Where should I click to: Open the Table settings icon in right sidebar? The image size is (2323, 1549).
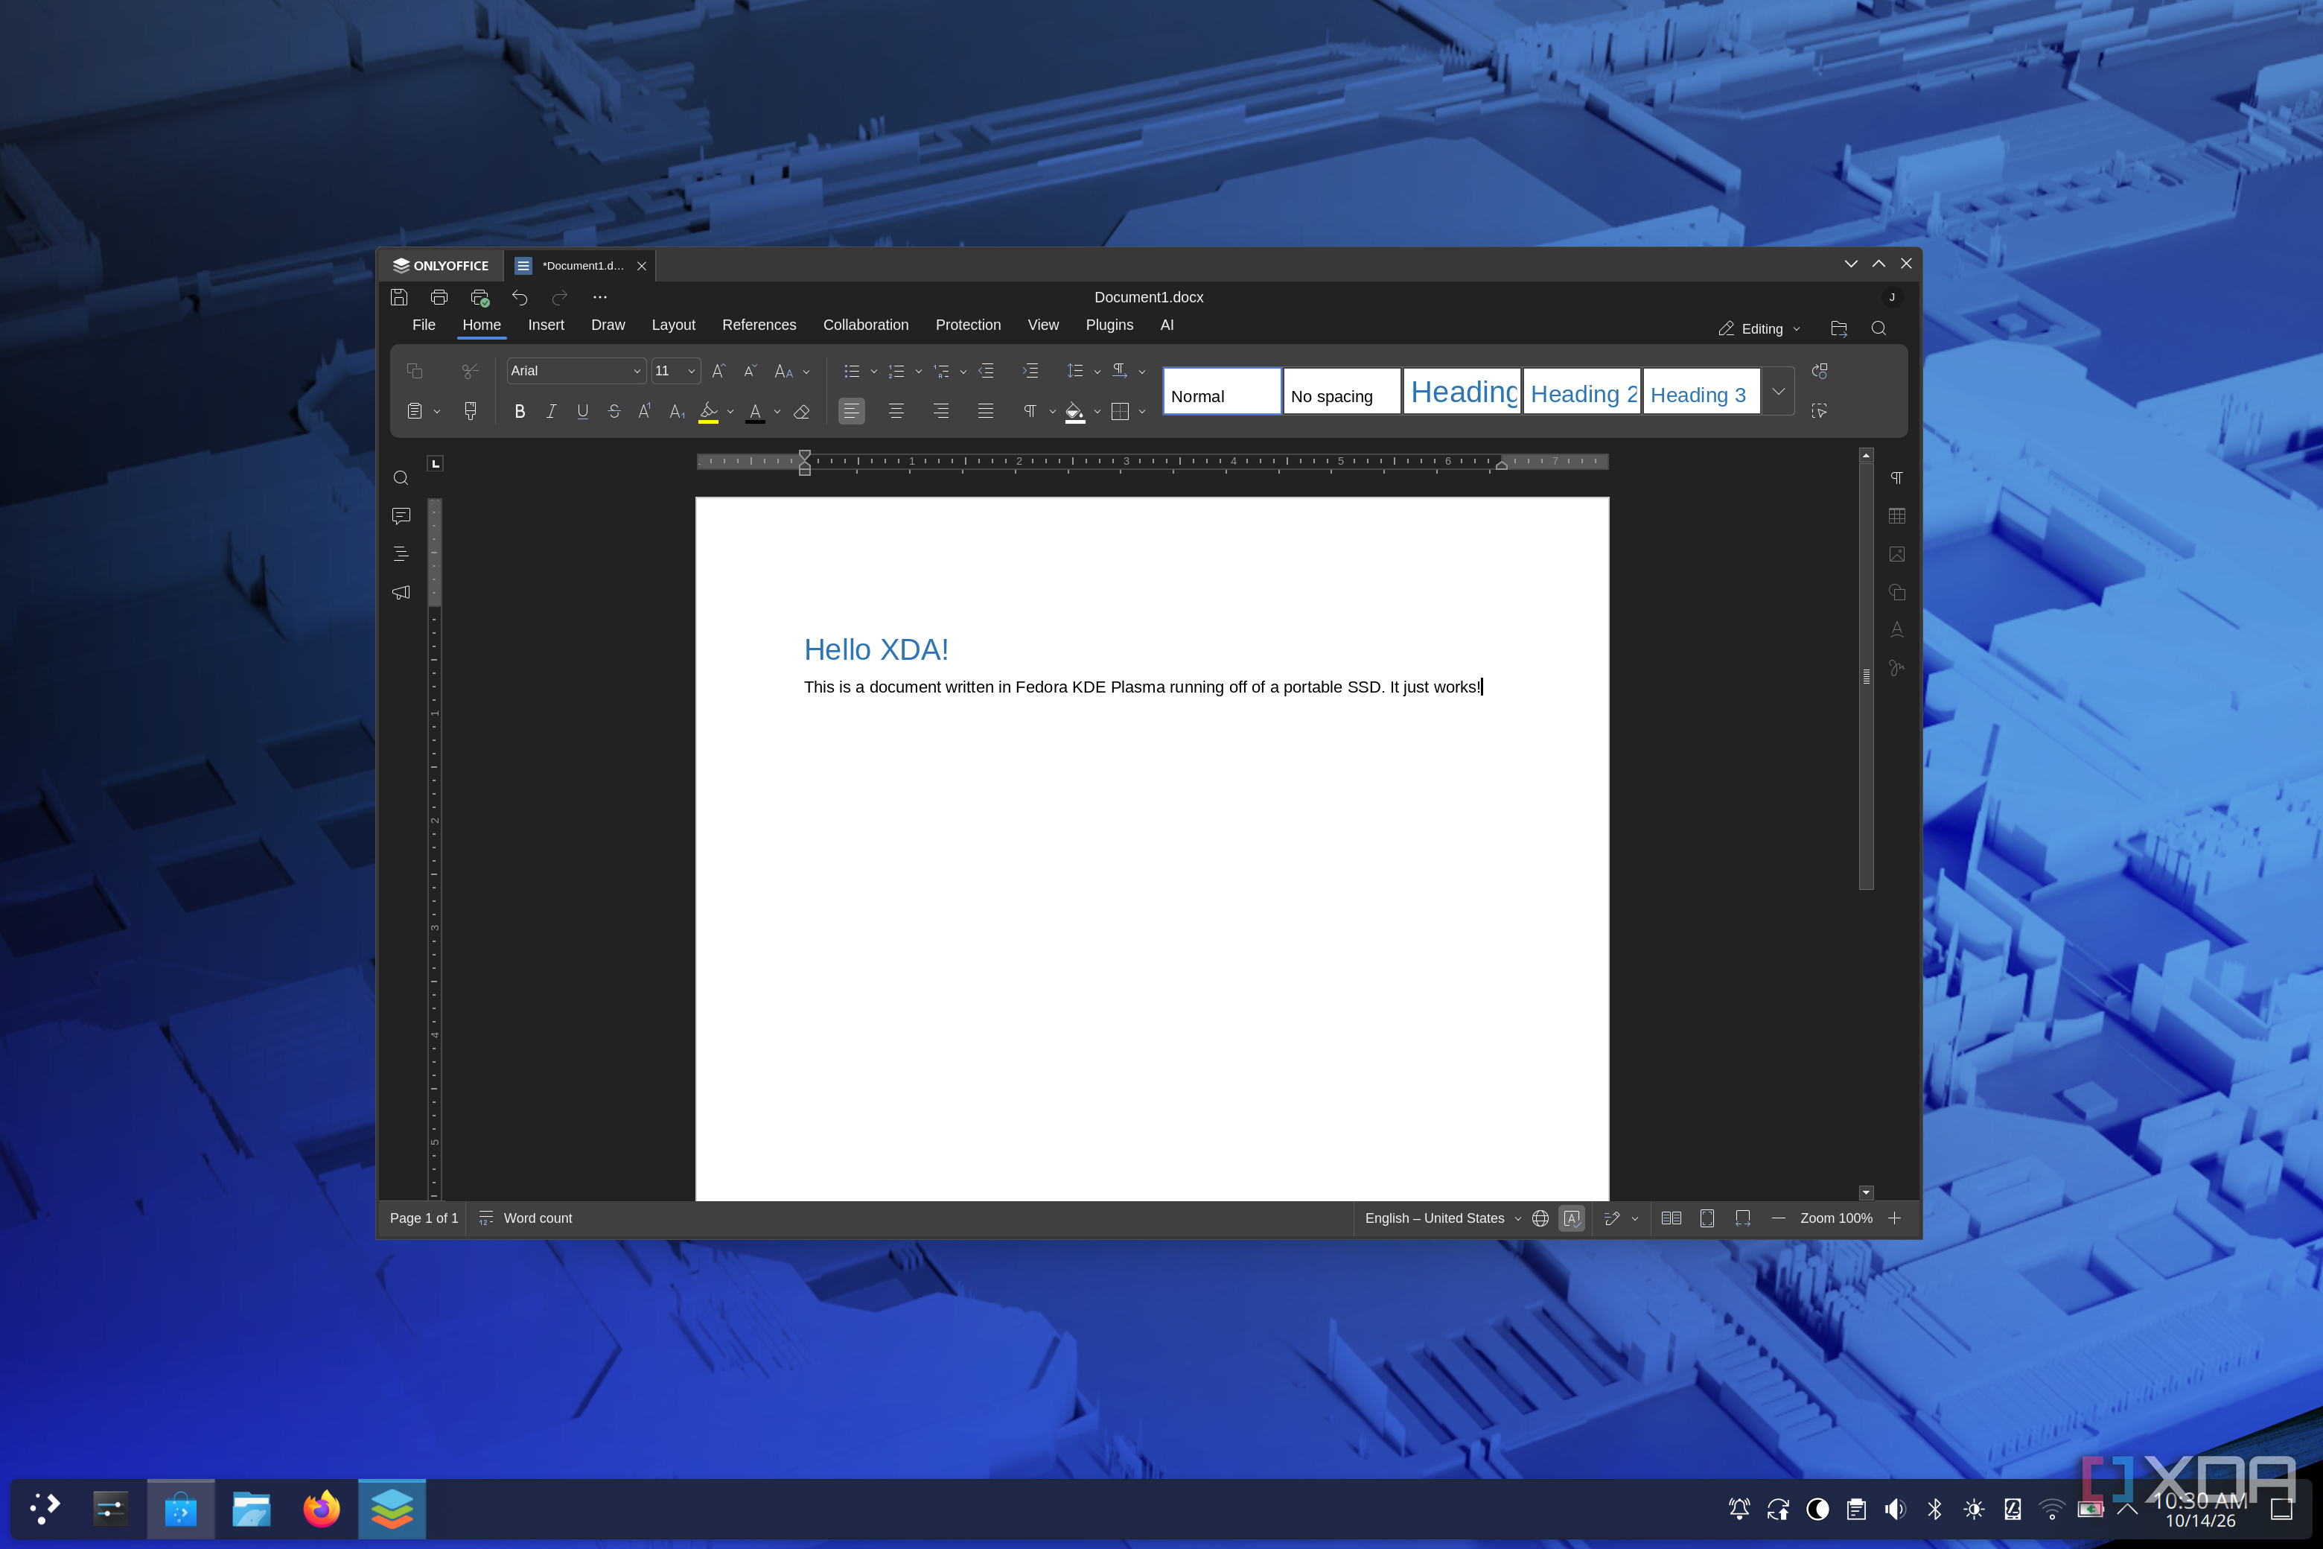coord(1896,515)
